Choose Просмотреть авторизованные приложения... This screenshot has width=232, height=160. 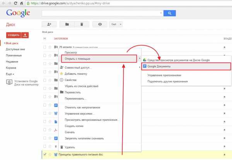pyautogui.click(x=92, y=120)
